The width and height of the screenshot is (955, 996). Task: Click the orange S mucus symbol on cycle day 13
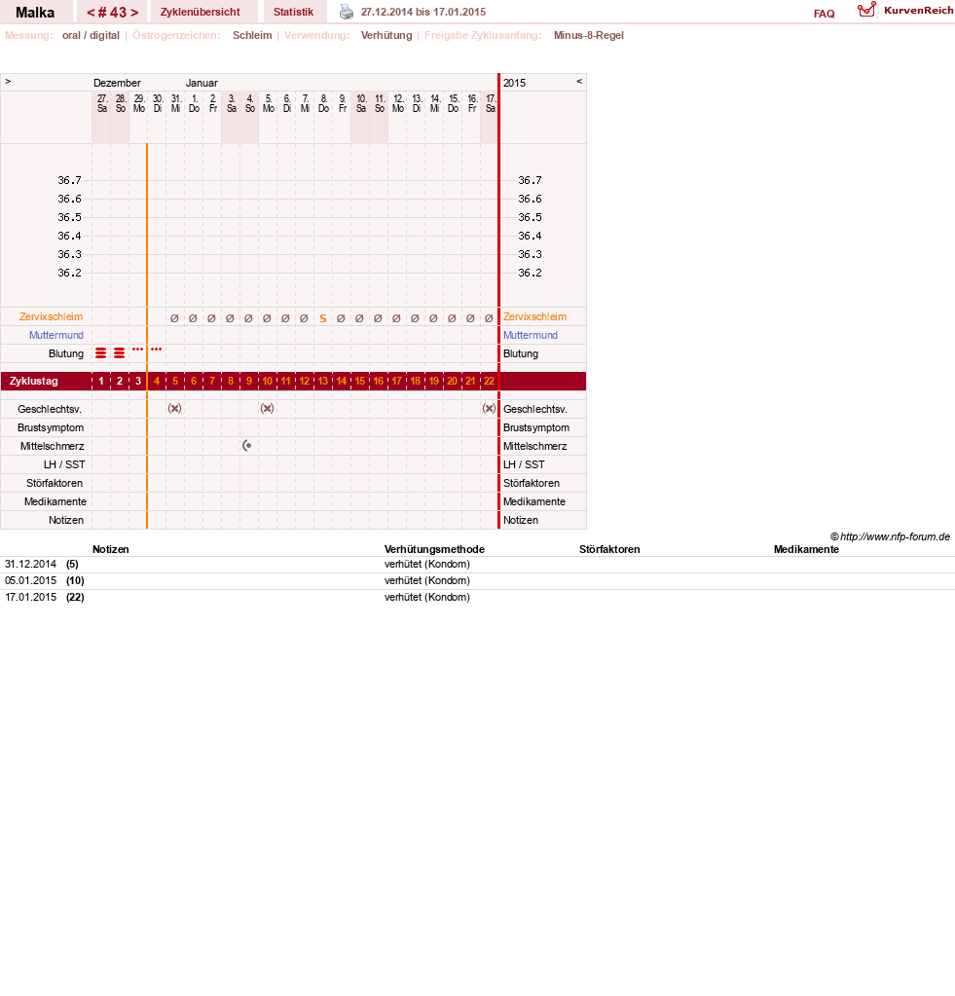[322, 318]
